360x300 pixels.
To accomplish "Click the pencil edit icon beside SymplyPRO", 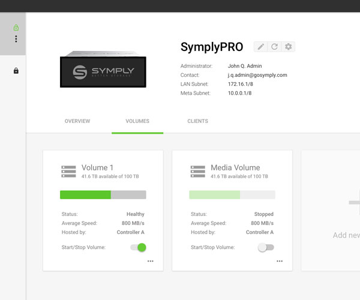I will click(260, 47).
